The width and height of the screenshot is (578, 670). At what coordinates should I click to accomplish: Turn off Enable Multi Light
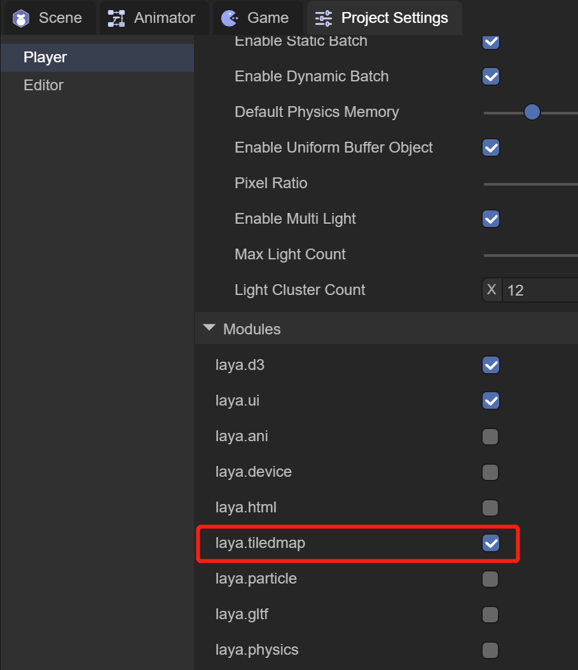(x=491, y=219)
